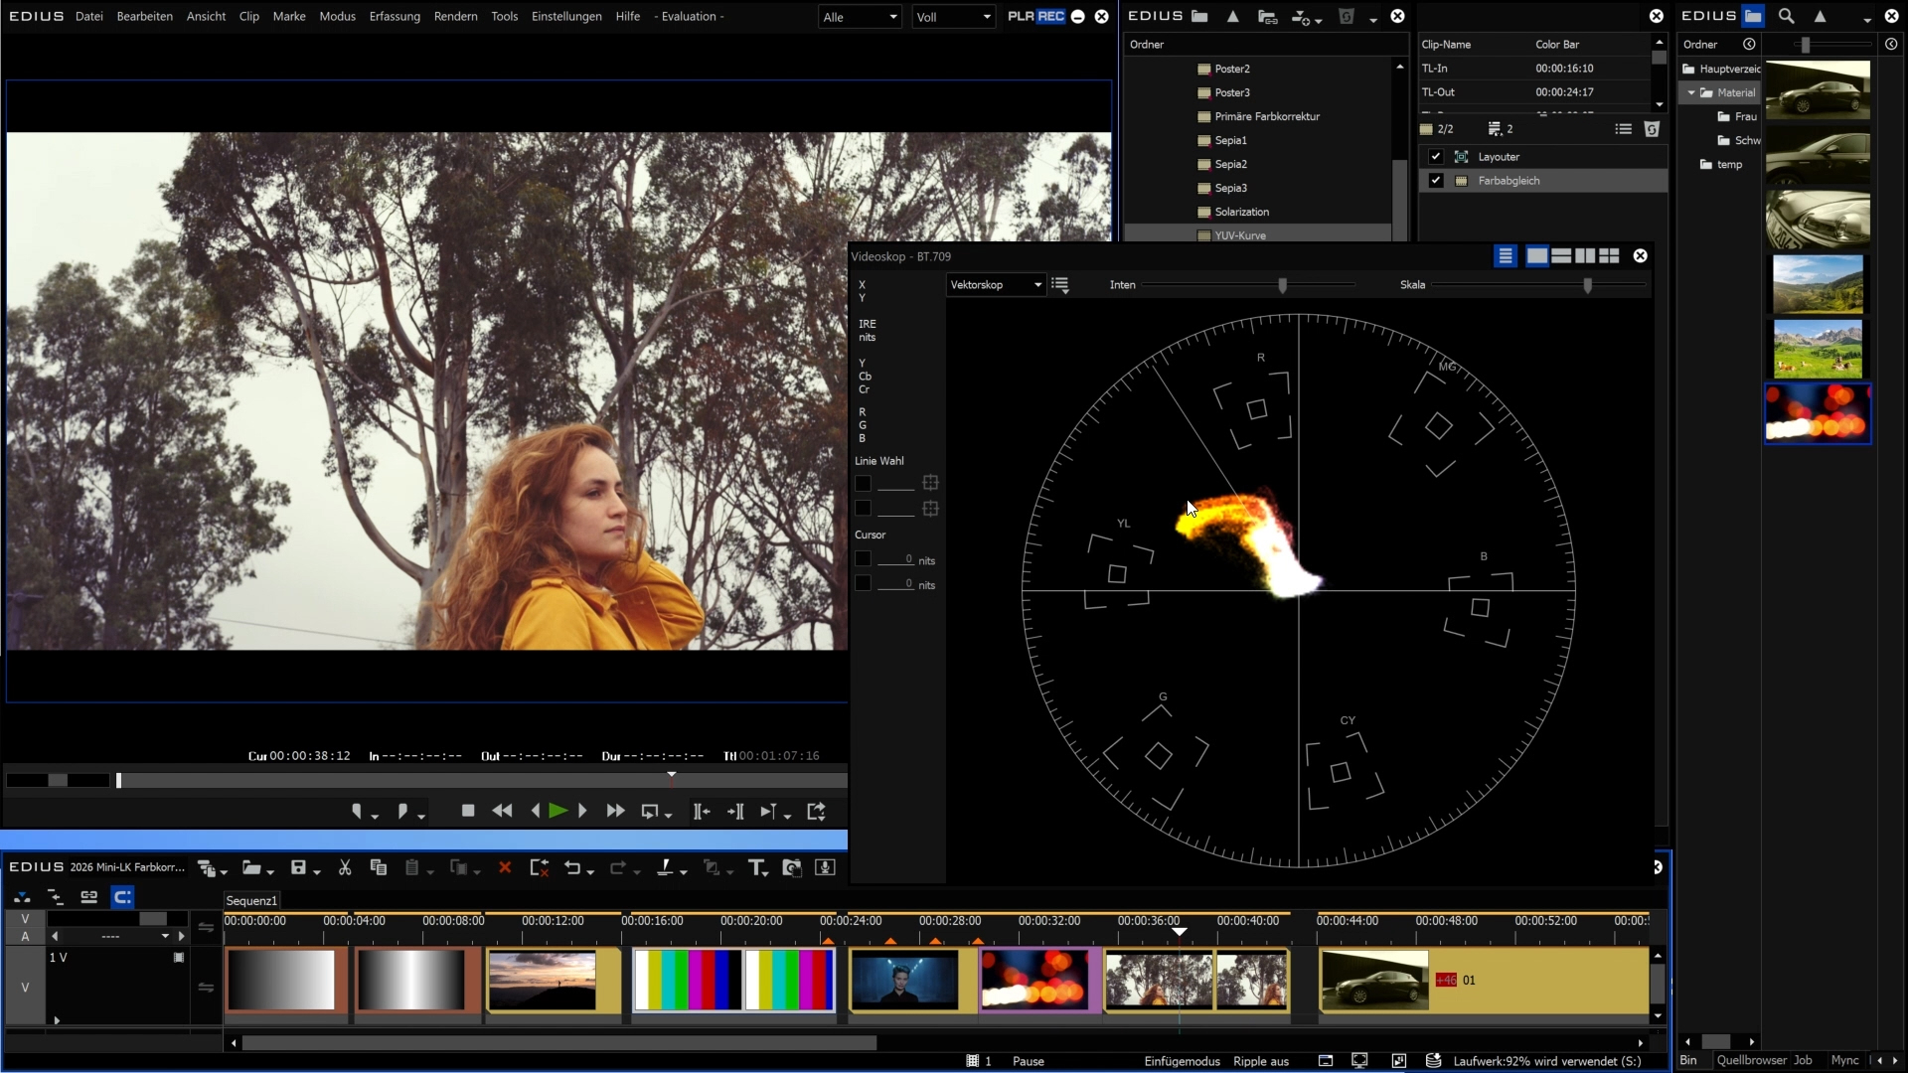Click the Voice-over microphone icon
1908x1073 pixels.
click(825, 868)
